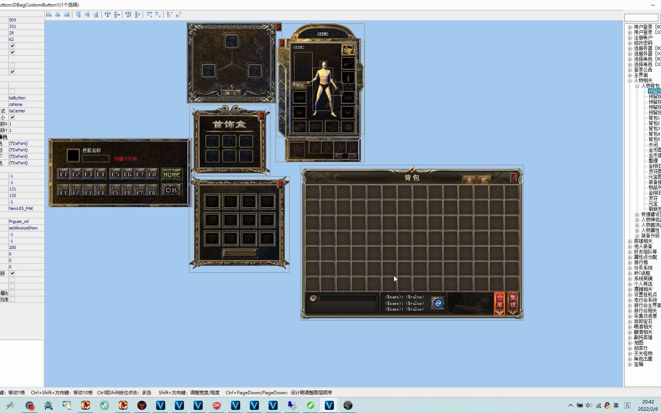Align selected controls to bottom edges
Image resolution: width=661 pixels, height=413 pixels.
[96, 15]
